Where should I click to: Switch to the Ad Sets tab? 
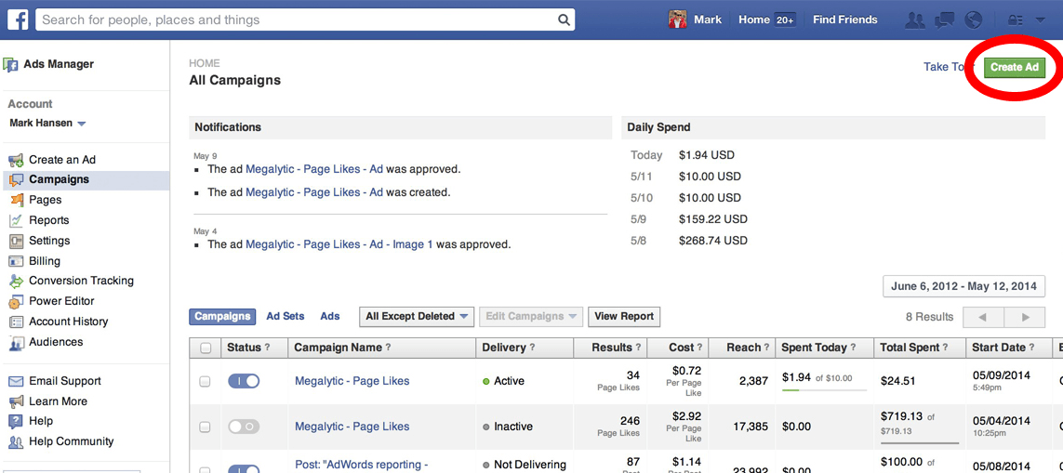tap(286, 316)
